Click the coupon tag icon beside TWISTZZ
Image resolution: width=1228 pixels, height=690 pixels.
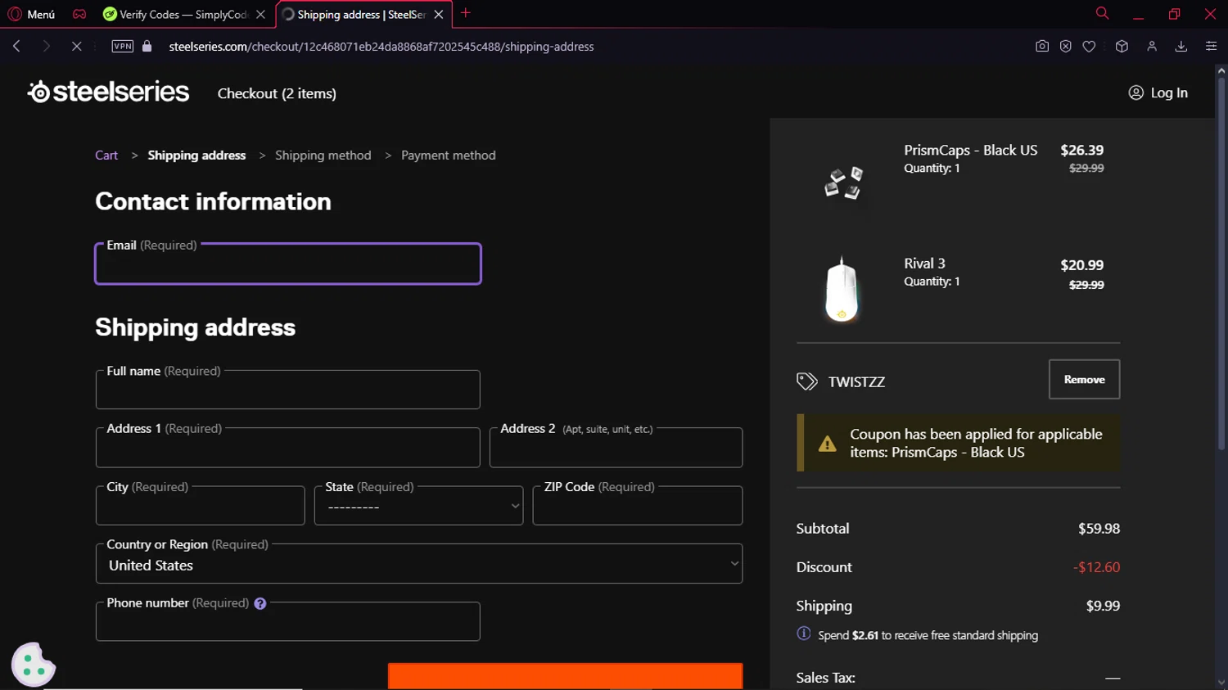[x=807, y=381]
